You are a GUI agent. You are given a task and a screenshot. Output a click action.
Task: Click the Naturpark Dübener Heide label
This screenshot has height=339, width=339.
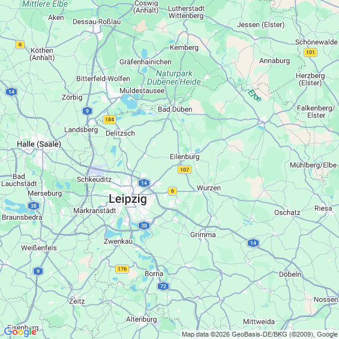[174, 77]
